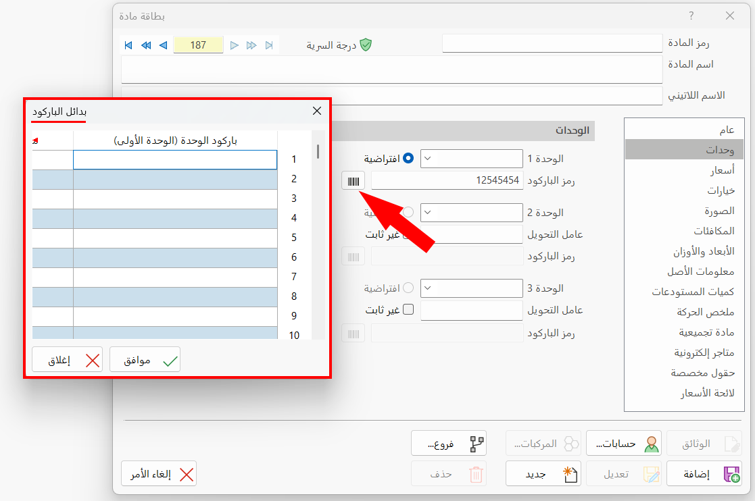Open لائحة الأسعار section
The height and width of the screenshot is (501, 755).
[684, 393]
